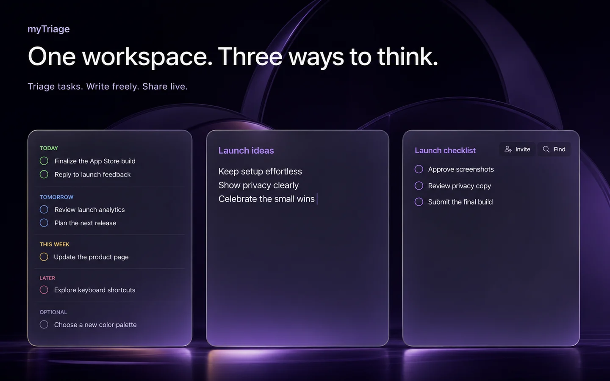Select the Reply to launch feedback text
This screenshot has width=610, height=381.
tap(92, 174)
